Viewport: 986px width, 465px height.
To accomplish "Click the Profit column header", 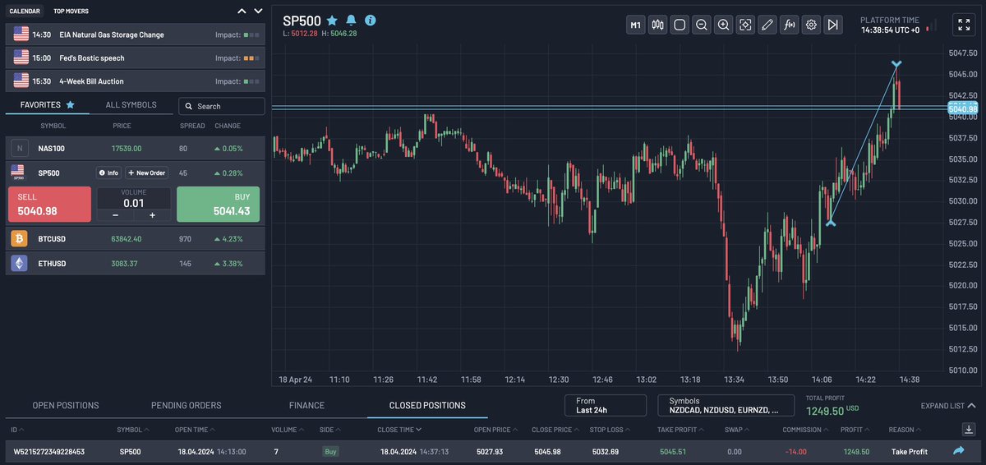I will point(855,429).
